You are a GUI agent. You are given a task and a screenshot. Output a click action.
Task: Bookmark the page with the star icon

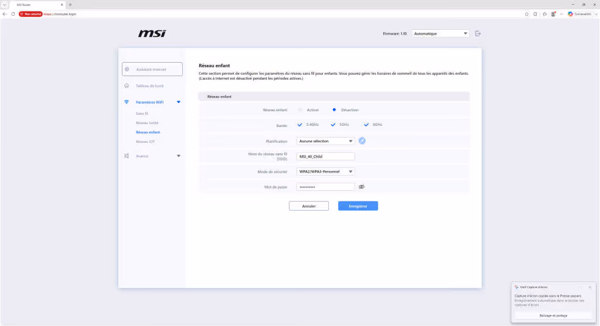click(x=527, y=14)
